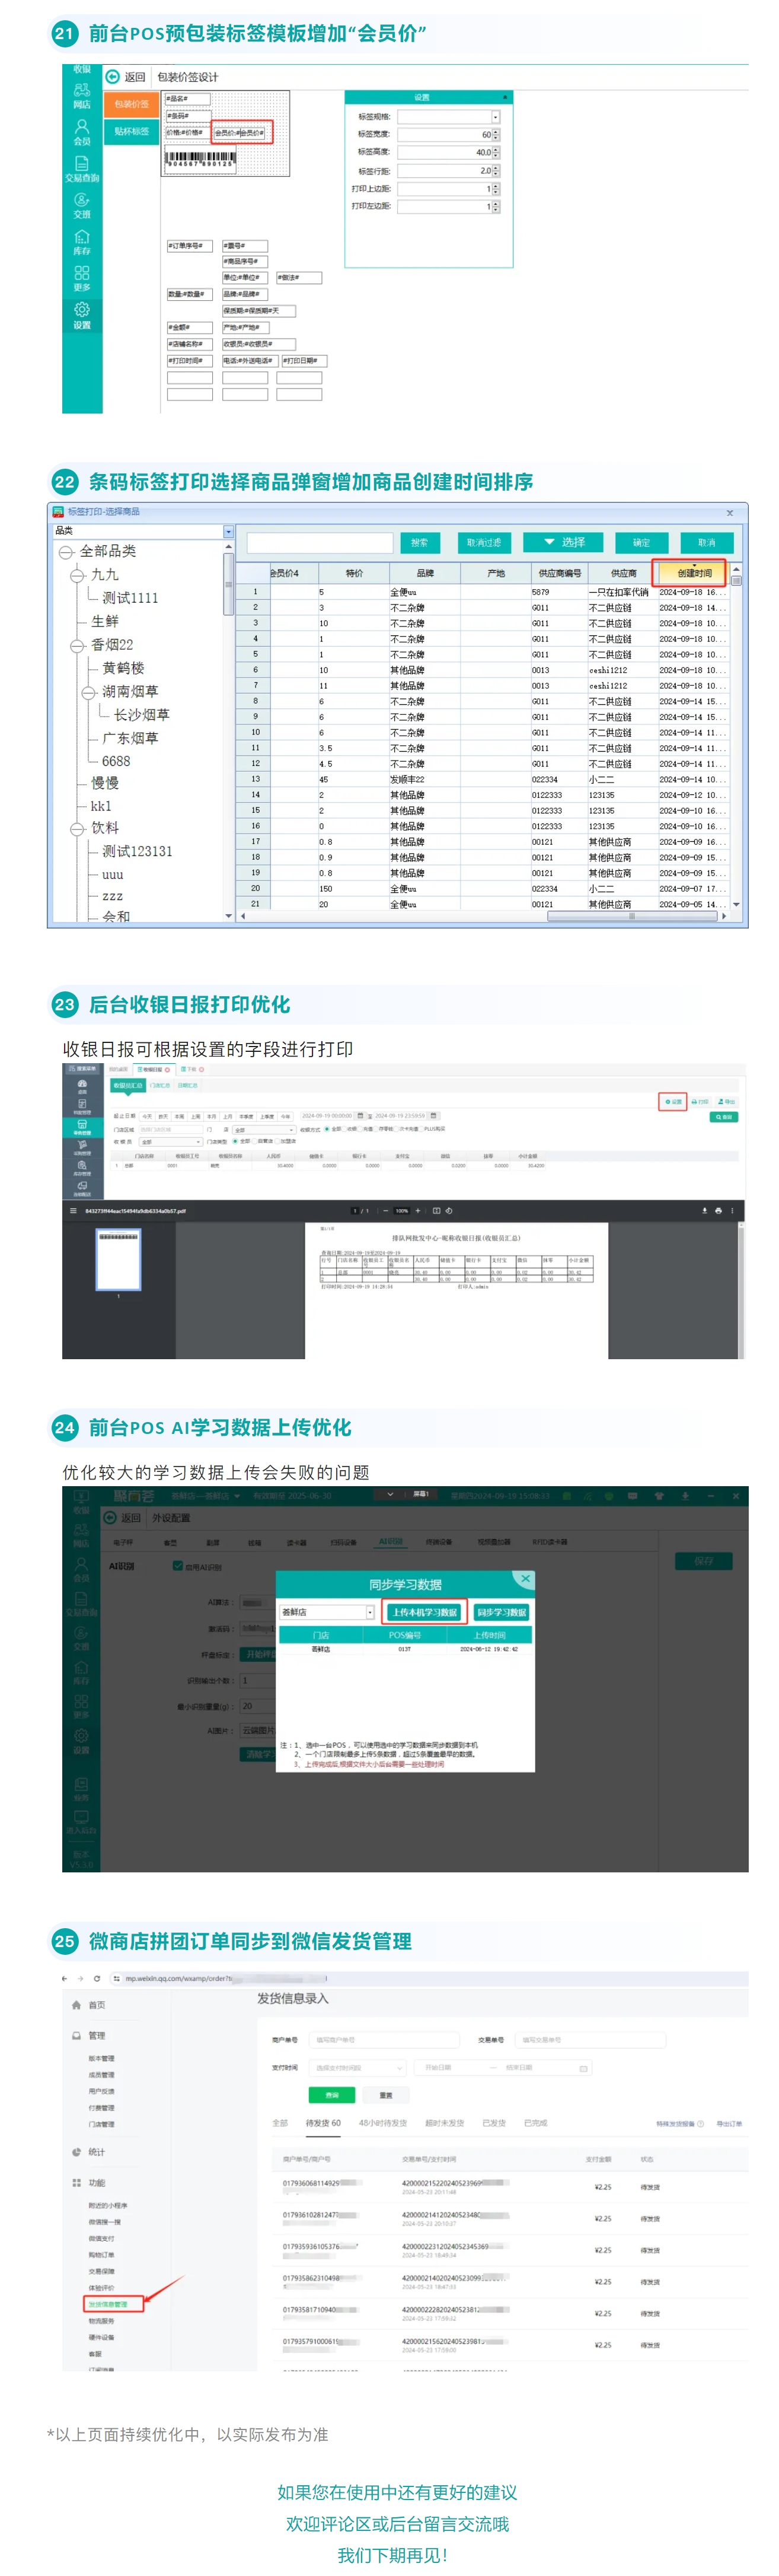Viewport: 779px width, 2576px height.
Task: Click the browser back arrow
Action: 65,1979
